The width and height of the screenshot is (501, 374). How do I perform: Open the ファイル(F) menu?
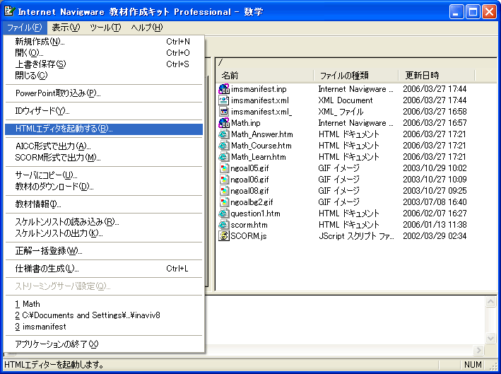pos(25,28)
